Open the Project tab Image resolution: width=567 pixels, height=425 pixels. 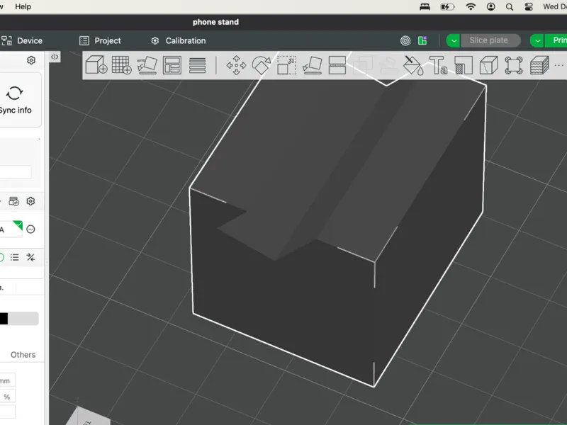coord(100,40)
